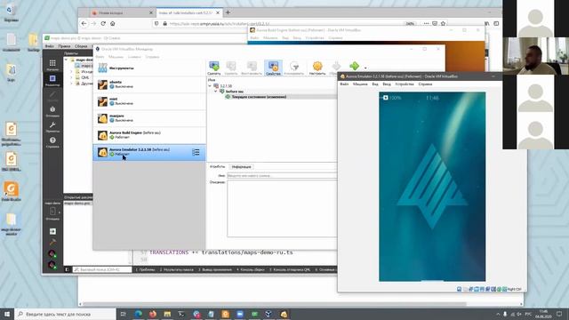Click the Run button in Qt Creator sidebar
The width and height of the screenshot is (569, 320).
click(52, 231)
